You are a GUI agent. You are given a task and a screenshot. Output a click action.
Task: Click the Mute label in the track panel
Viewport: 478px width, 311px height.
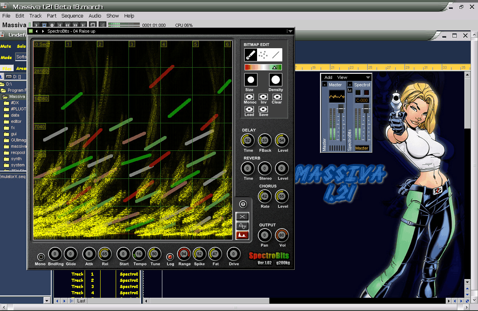[x=6, y=46]
